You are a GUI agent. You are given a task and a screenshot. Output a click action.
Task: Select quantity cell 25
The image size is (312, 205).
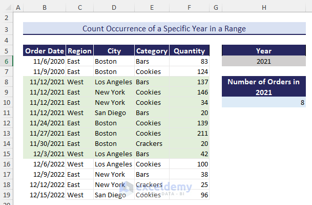(189, 184)
